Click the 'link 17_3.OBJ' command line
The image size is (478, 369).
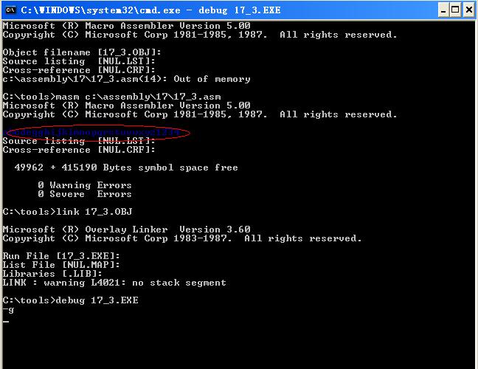[68, 212]
